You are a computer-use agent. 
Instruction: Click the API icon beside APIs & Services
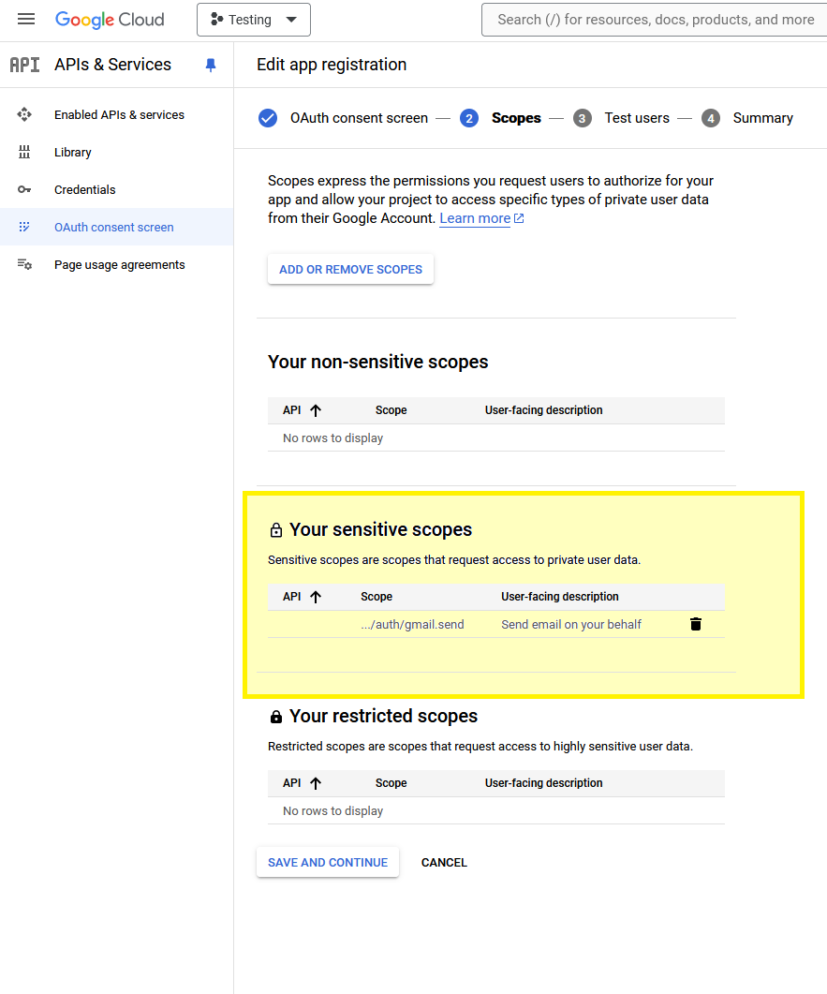click(24, 65)
